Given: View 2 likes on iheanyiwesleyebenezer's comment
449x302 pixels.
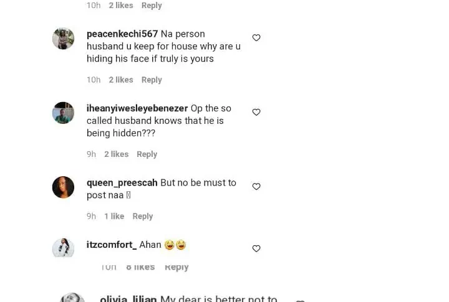Looking at the screenshot, I should 117,154.
